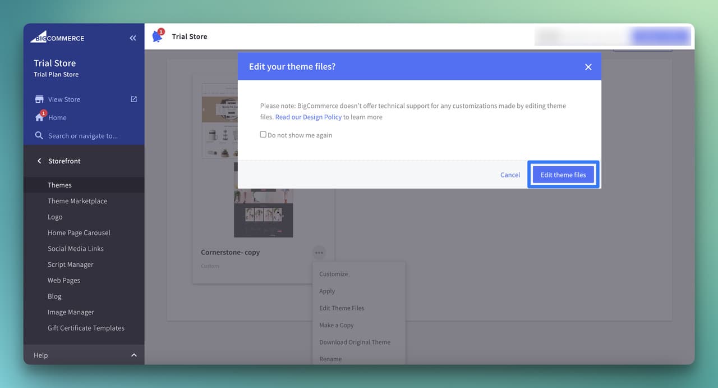Click the BigCommerce logo
Image resolution: width=718 pixels, height=388 pixels.
[57, 37]
